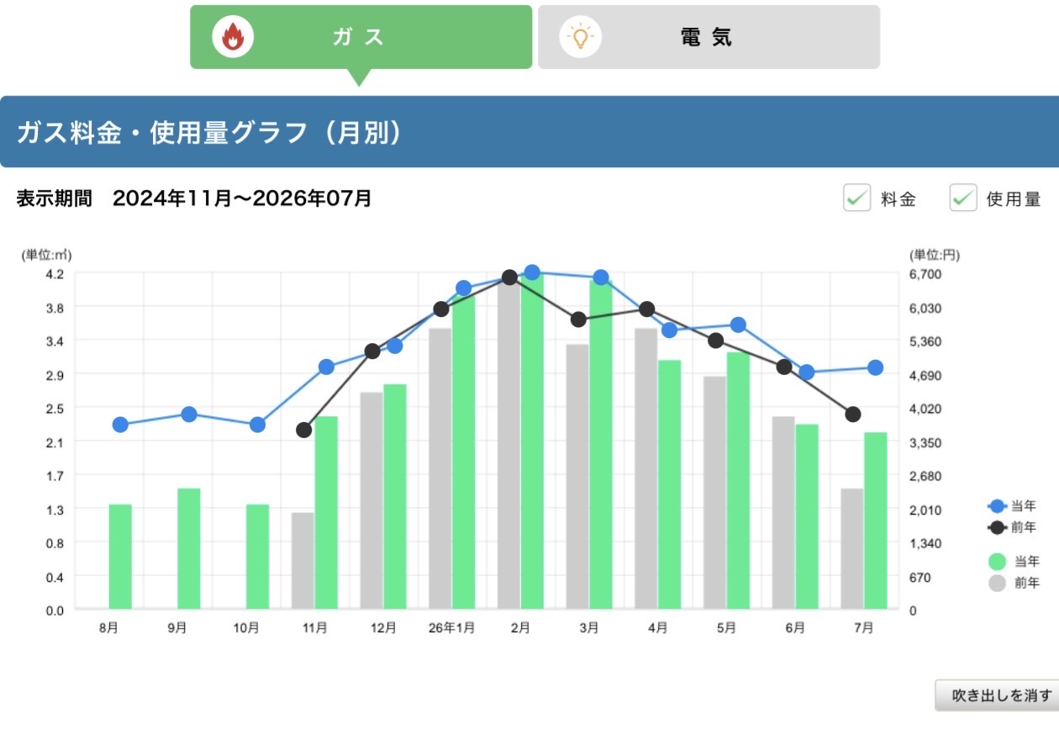The width and height of the screenshot is (1059, 745).
Task: Click the green 当年 bar legend circle
Action: [x=998, y=562]
